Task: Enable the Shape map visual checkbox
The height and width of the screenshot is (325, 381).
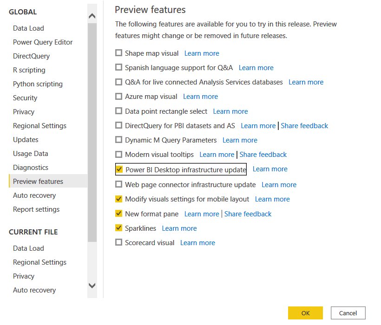Action: [118, 53]
